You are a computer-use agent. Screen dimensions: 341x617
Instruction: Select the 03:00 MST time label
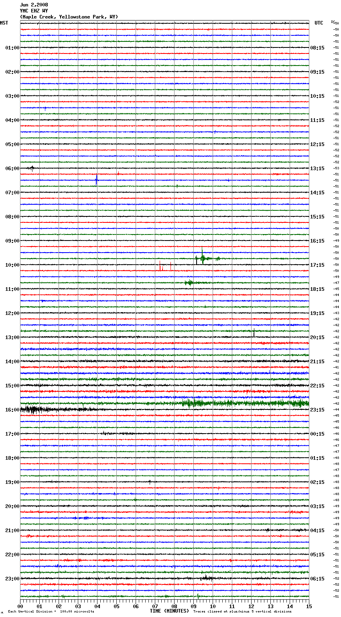point(12,96)
